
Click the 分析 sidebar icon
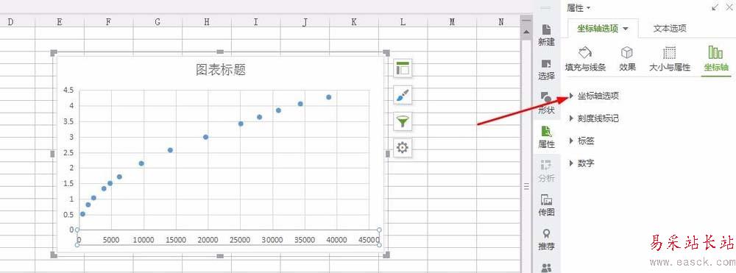(x=546, y=171)
